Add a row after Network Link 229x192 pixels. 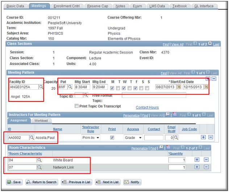pyautogui.click(x=197, y=167)
